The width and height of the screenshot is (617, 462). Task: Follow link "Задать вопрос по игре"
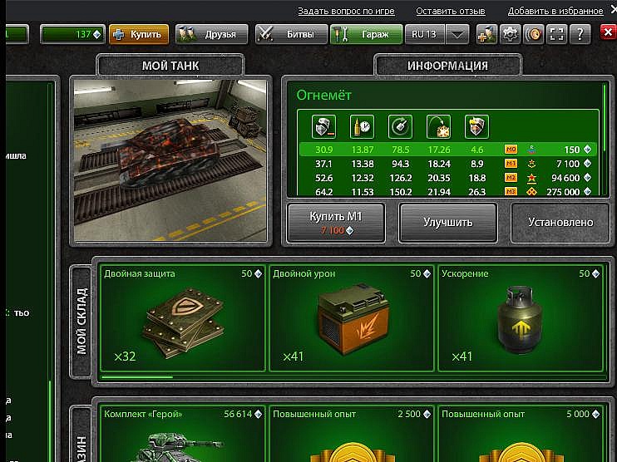tap(346, 11)
